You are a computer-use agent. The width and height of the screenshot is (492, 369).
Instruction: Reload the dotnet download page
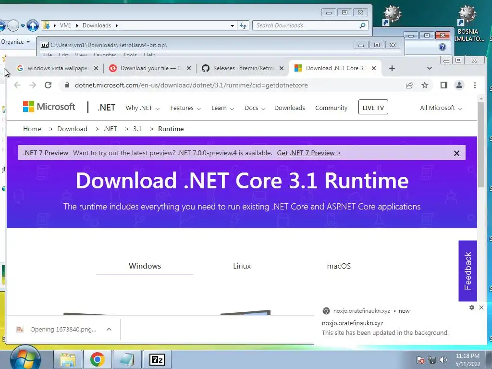(48, 85)
